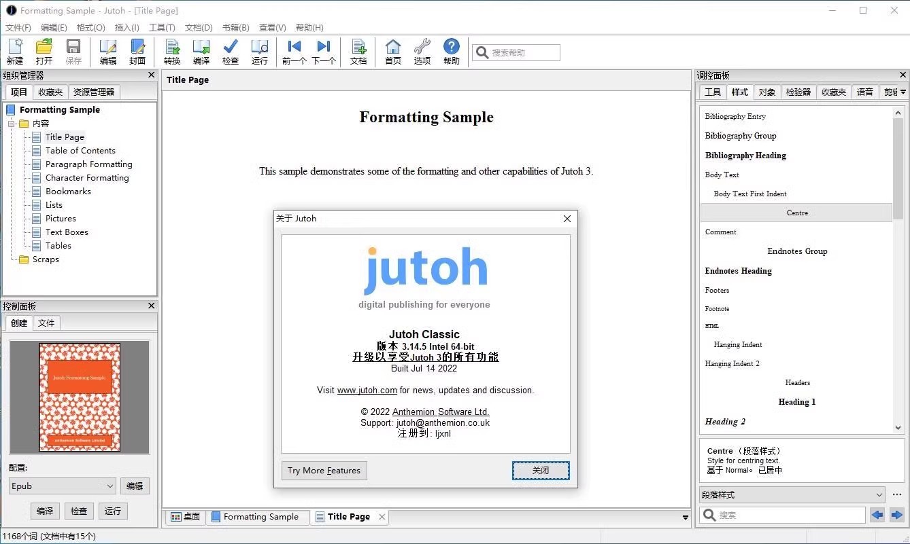Screen dimensions: 910x544
Task: Click the 编辑 button next to Epub
Action: pyautogui.click(x=135, y=486)
